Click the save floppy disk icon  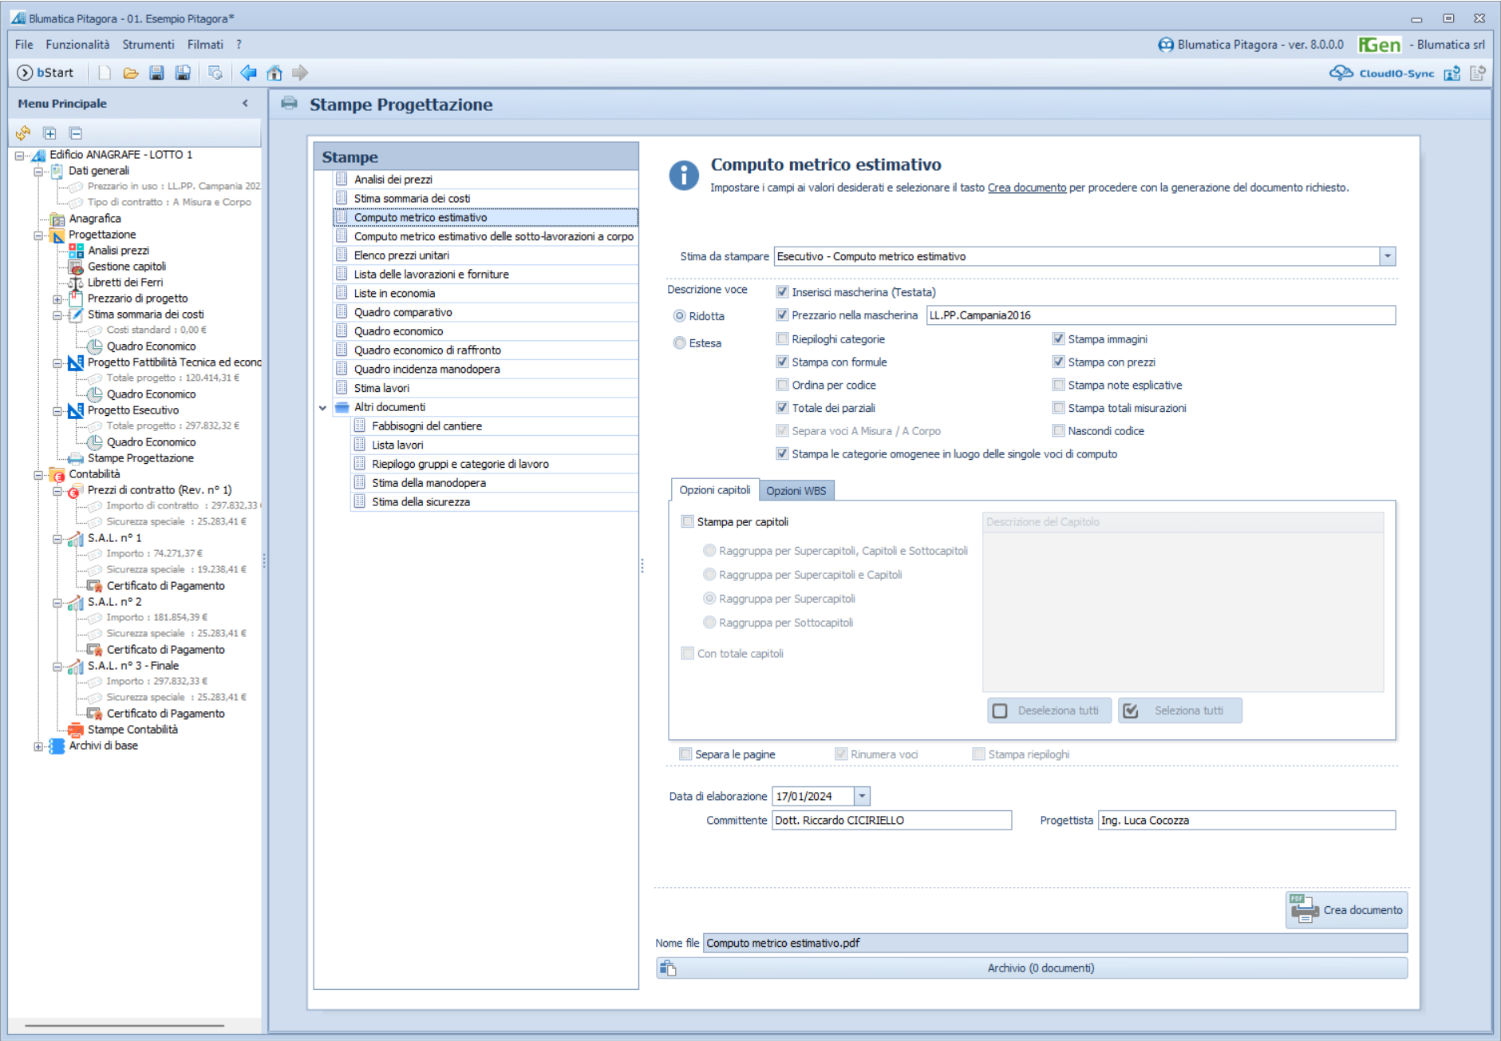(156, 73)
